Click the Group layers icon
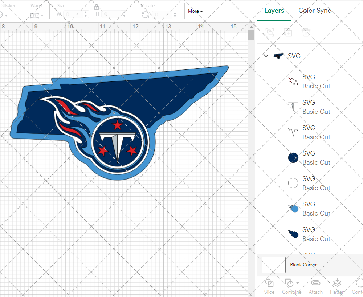 [270, 32]
